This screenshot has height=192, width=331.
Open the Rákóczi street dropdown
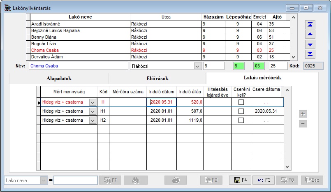coord(197,66)
